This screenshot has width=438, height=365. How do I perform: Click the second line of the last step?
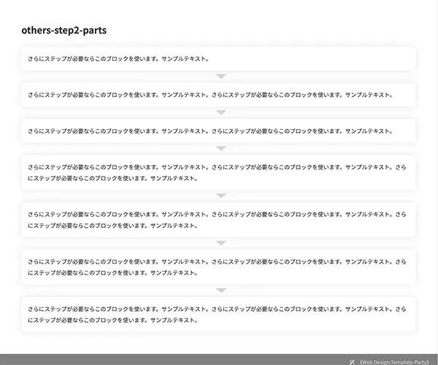[112, 320]
